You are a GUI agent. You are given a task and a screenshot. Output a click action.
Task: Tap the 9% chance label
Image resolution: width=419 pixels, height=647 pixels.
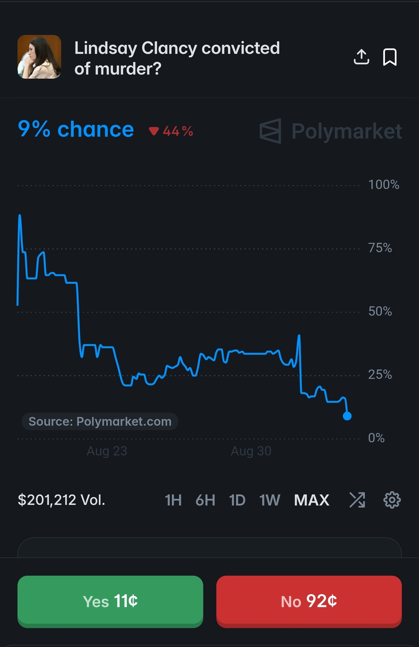(76, 129)
